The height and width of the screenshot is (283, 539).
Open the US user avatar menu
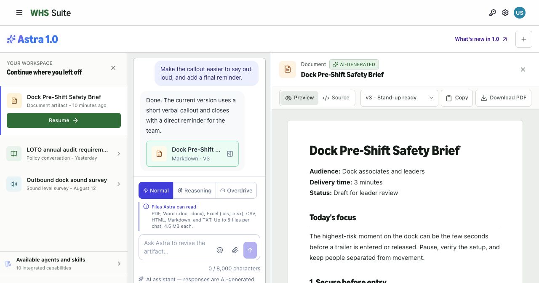click(520, 13)
